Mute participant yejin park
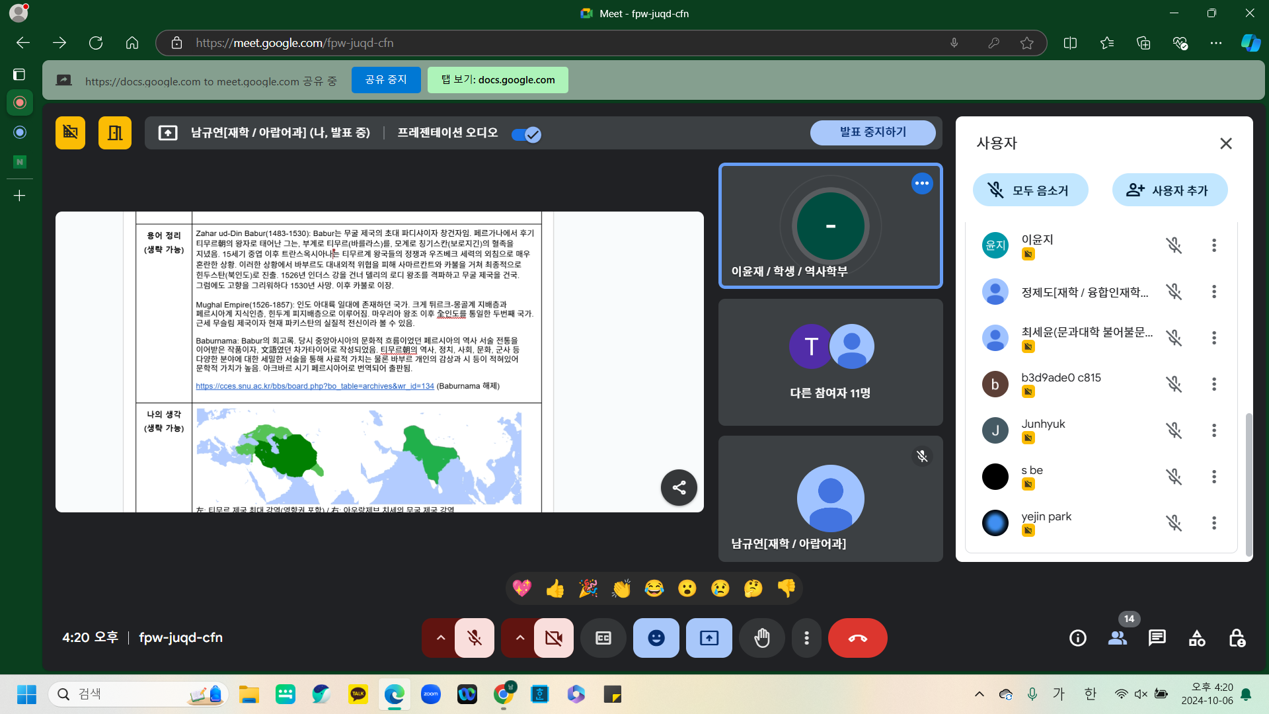 pyautogui.click(x=1174, y=523)
